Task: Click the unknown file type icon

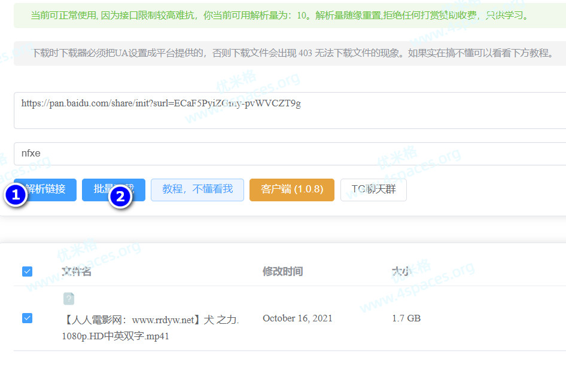Action: pos(69,299)
